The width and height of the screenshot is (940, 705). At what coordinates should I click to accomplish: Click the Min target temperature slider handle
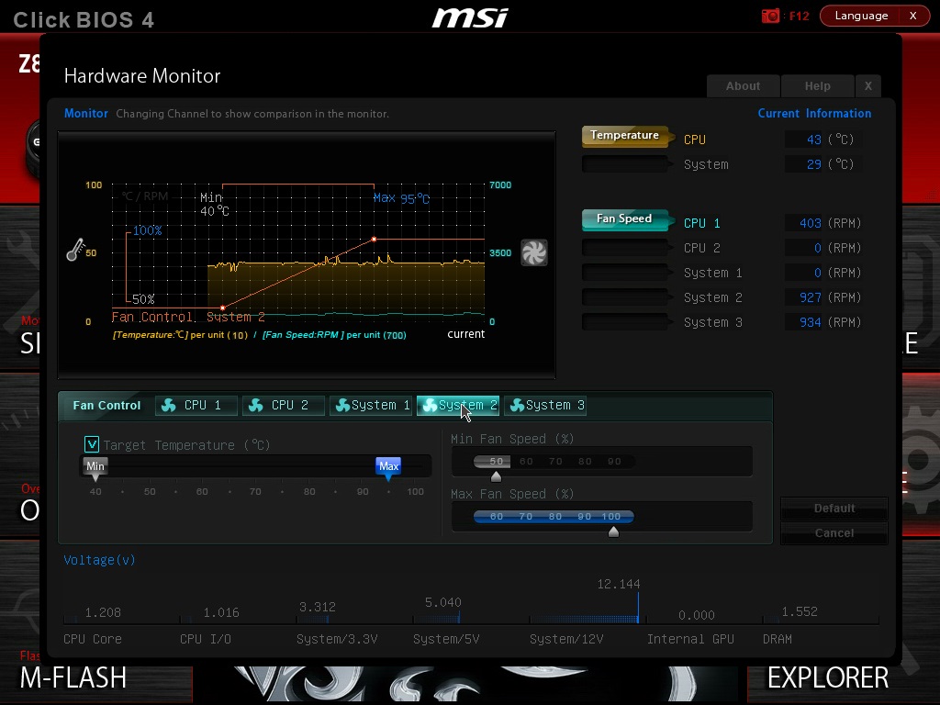(x=95, y=468)
